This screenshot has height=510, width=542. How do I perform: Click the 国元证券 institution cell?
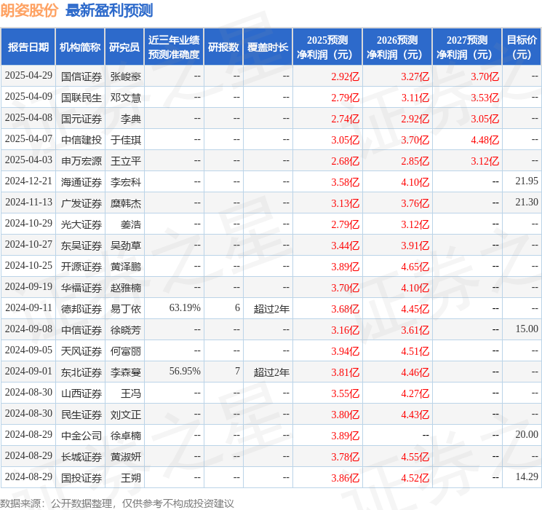pyautogui.click(x=81, y=119)
